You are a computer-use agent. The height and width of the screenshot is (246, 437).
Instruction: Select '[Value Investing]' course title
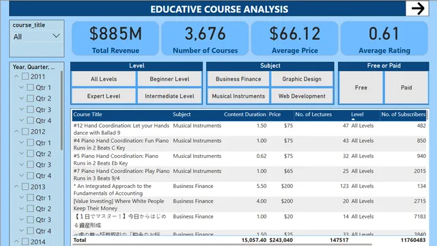(x=119, y=205)
